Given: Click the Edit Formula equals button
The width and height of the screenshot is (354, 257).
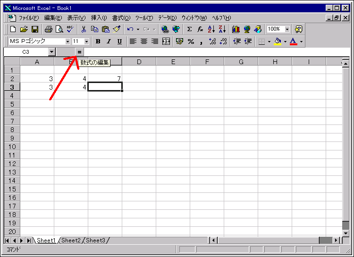Looking at the screenshot, I should [x=79, y=52].
